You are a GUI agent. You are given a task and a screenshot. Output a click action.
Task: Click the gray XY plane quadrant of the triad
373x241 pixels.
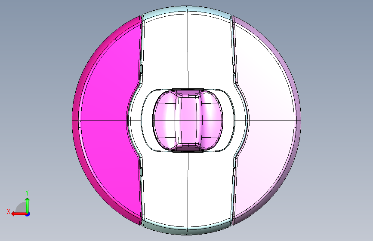[x=21, y=208]
